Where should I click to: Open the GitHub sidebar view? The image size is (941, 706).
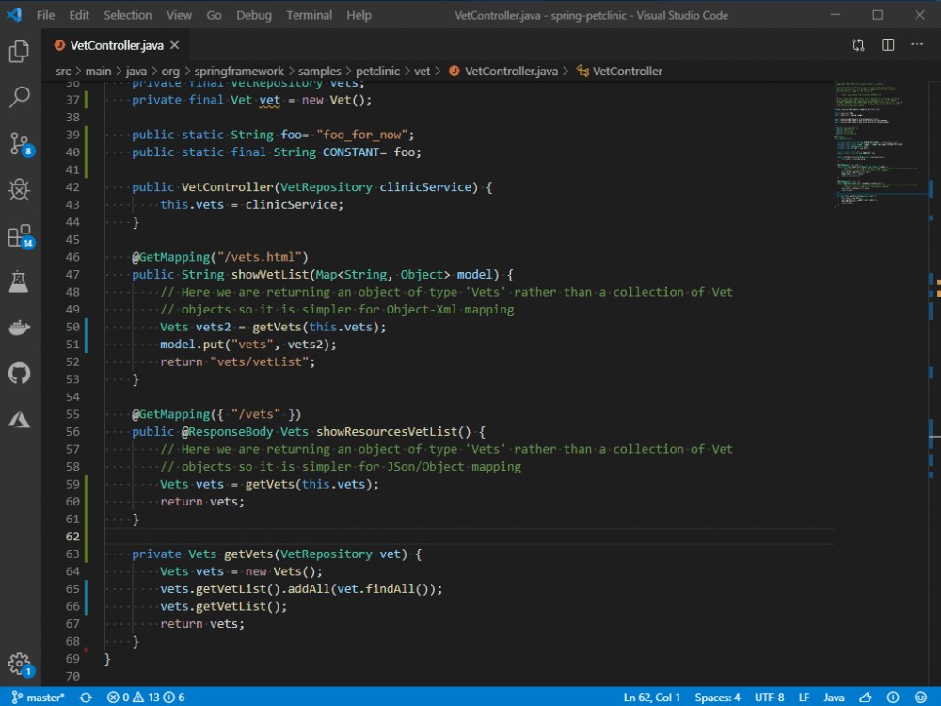click(21, 374)
